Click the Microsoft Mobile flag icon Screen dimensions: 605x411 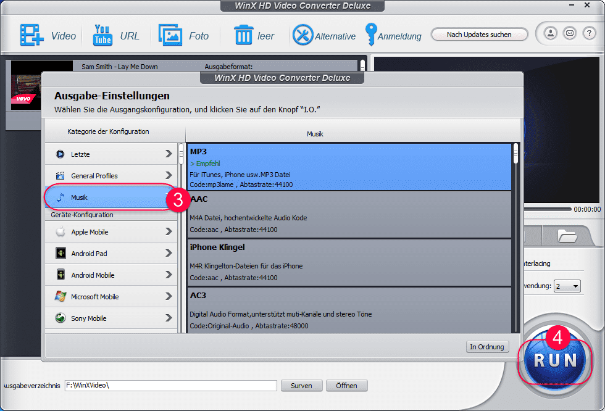[x=60, y=296]
